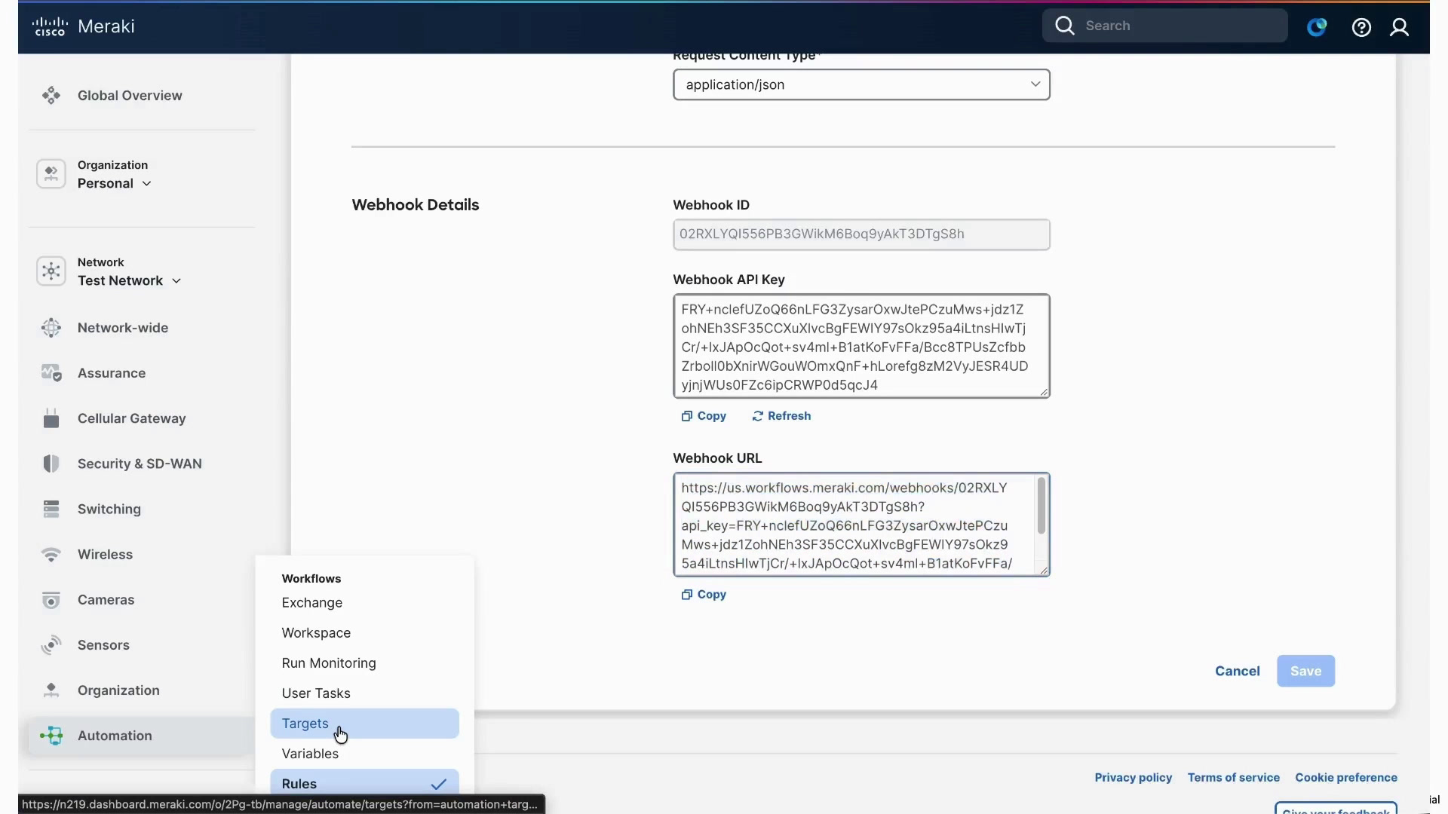Image resolution: width=1448 pixels, height=814 pixels.
Task: Open Security & SD-WAN shield icon
Action: coord(51,464)
